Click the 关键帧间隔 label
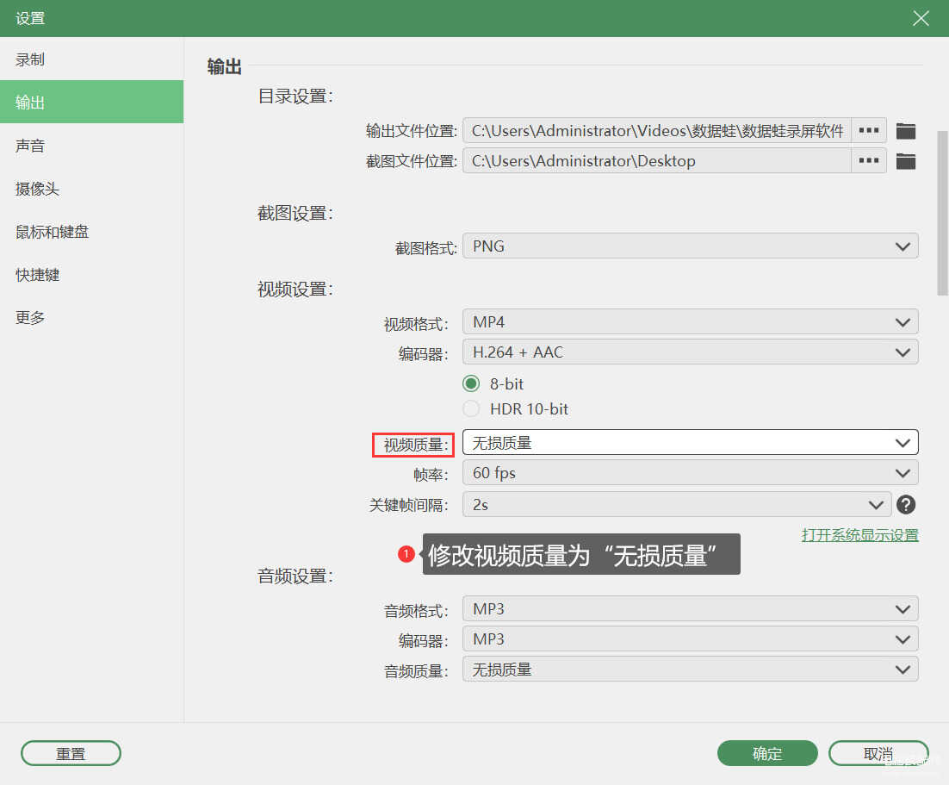Viewport: 949px width, 785px height. coord(408,505)
